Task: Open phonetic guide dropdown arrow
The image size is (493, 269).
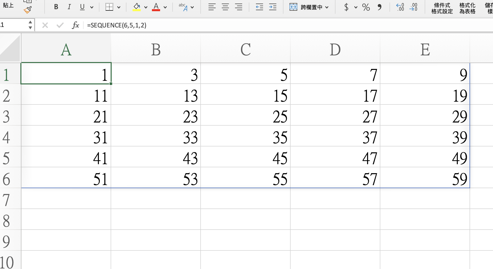Action: [192, 7]
